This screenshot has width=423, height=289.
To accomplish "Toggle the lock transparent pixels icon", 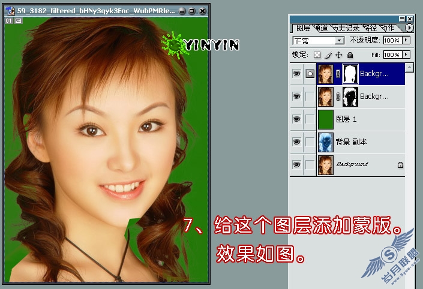I will point(317,55).
